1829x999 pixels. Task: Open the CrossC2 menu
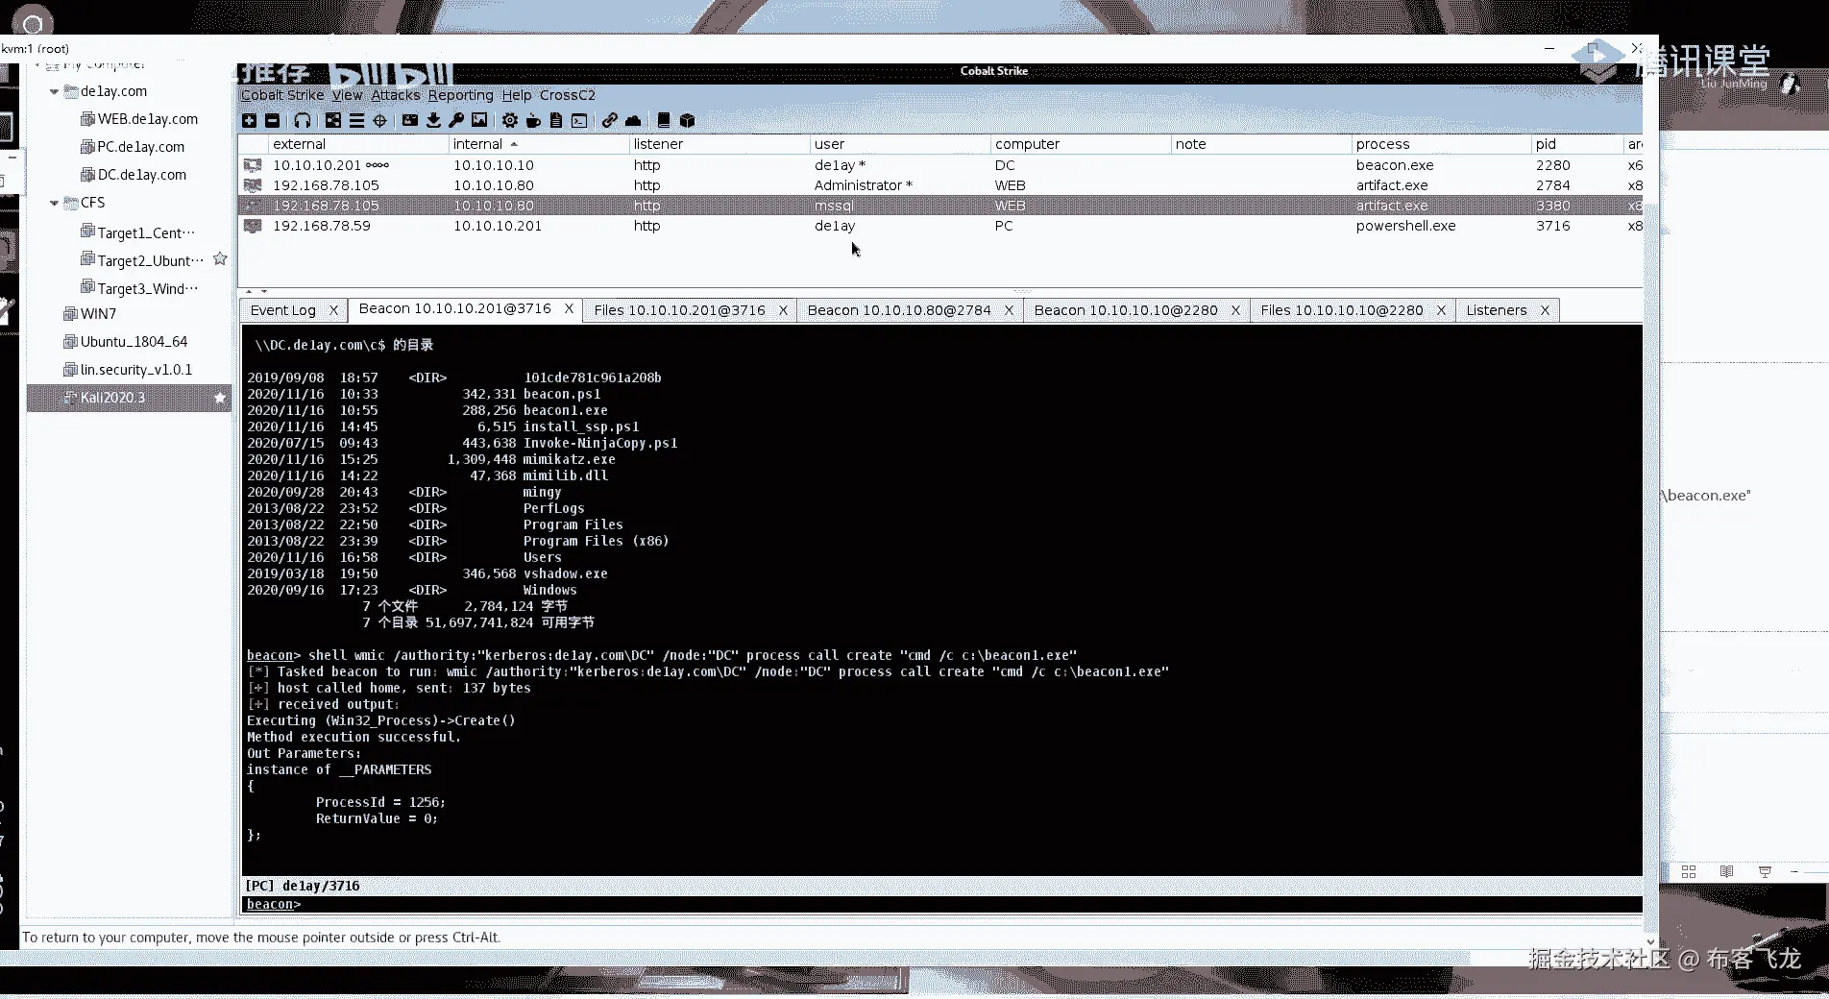click(x=568, y=95)
